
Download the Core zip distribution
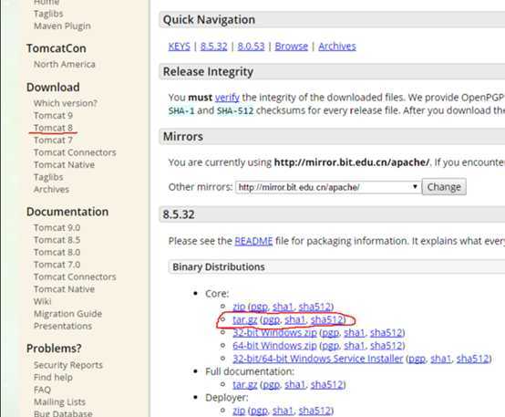click(x=239, y=307)
